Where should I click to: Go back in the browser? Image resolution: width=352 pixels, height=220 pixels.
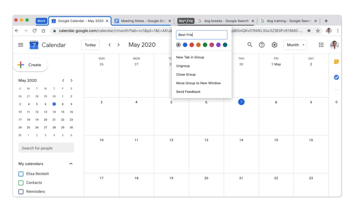(17, 31)
